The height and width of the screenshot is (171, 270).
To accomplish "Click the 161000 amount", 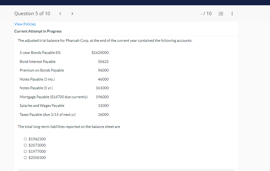I will [102, 88].
